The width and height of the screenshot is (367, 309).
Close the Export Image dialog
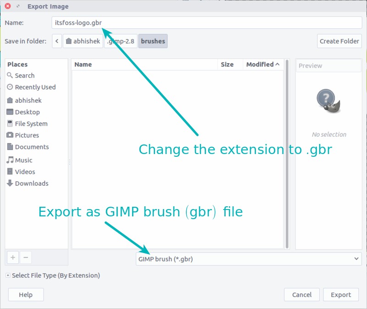click(x=8, y=6)
